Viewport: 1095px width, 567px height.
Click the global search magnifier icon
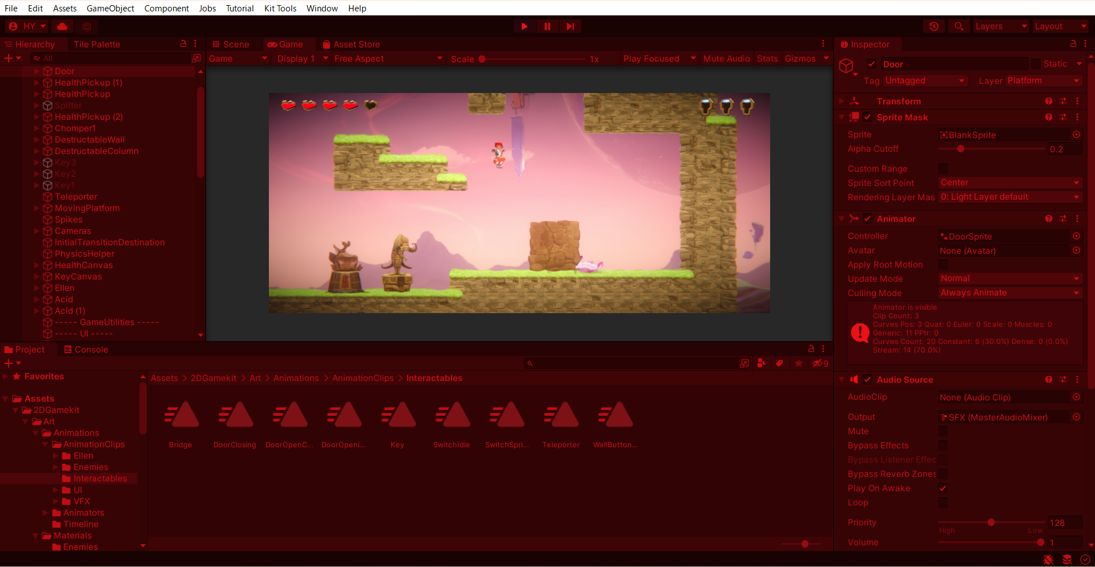click(959, 26)
